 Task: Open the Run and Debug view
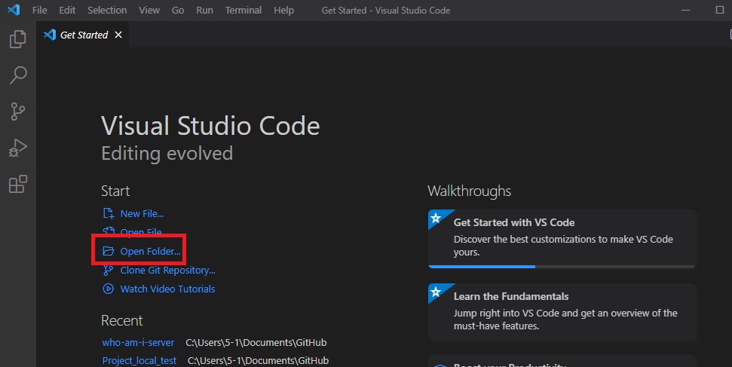point(18,148)
